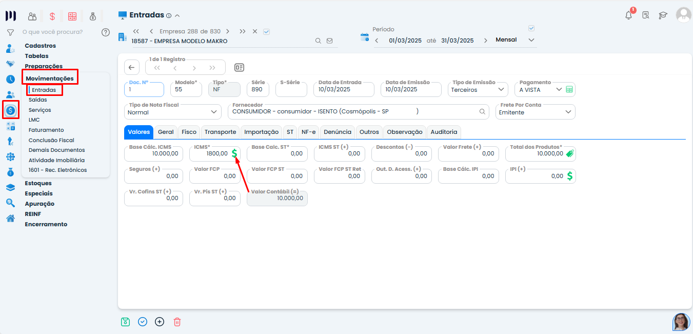This screenshot has height=334, width=693.
Task: Open the Apuração menu section
Action: tap(39, 204)
